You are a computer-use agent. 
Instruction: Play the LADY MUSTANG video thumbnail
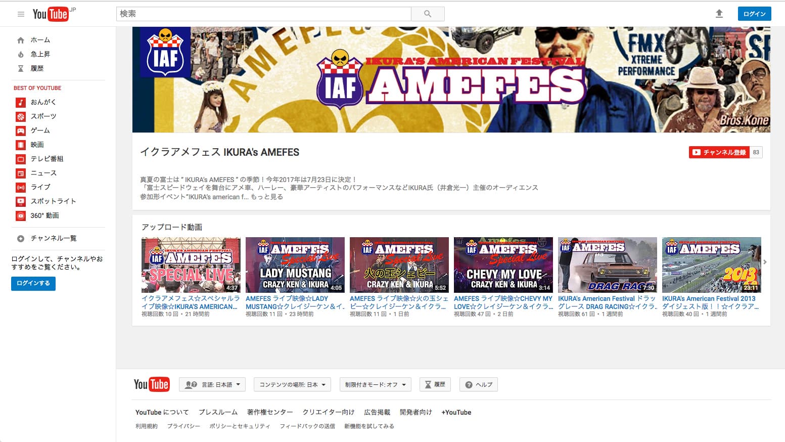(x=295, y=265)
